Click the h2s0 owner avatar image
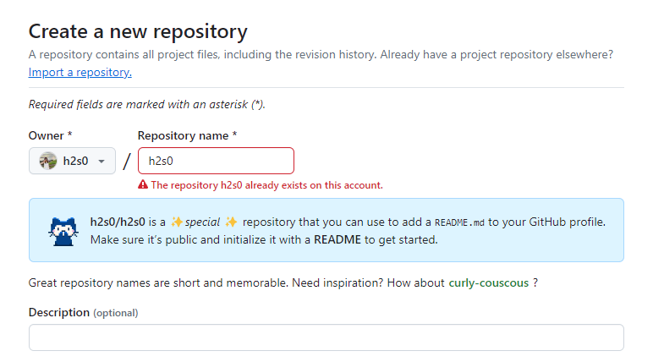This screenshot has width=653, height=362. coord(48,161)
